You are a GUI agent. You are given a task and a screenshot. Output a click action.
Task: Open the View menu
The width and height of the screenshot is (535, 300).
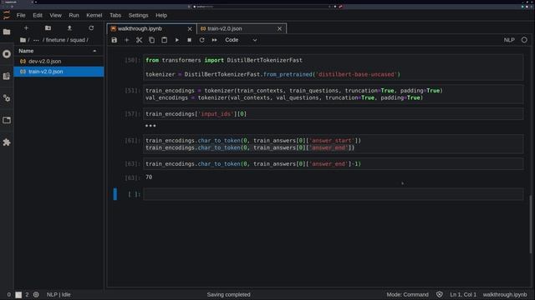click(x=56, y=15)
